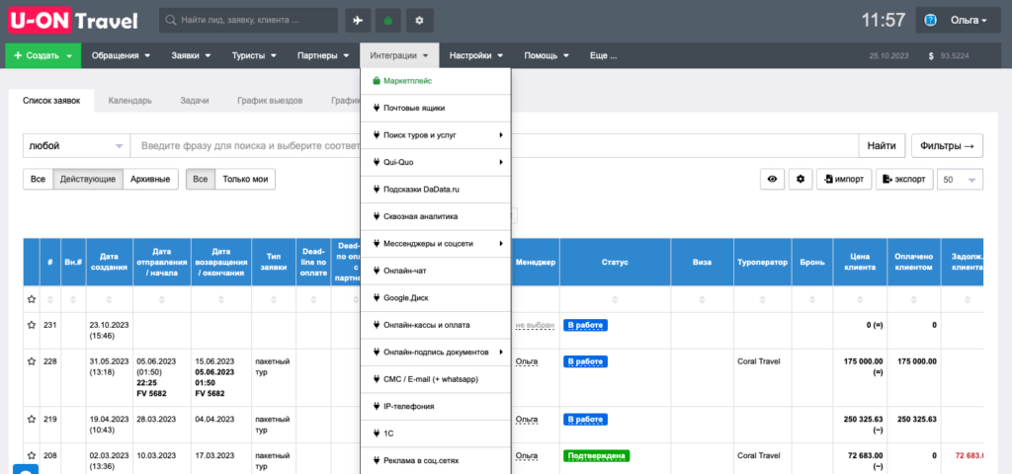Viewport: 1012px width, 474px height.
Task: Open IP-телефония integration
Action: click(x=436, y=406)
